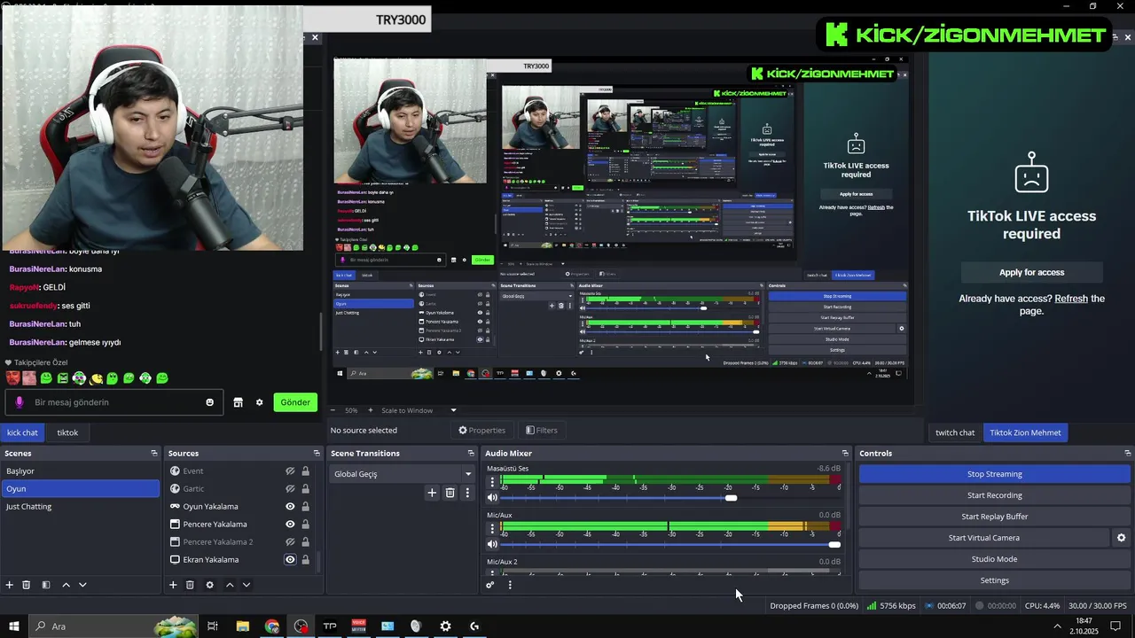Show the Pencere Yakalama 2 source
This screenshot has height=638, width=1135.
click(x=290, y=542)
